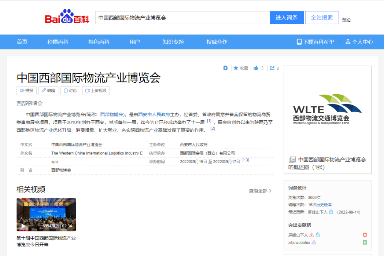
Task: Click the blue badge icon after 屏峰山下人 in 最近更新
Action: coord(331,212)
